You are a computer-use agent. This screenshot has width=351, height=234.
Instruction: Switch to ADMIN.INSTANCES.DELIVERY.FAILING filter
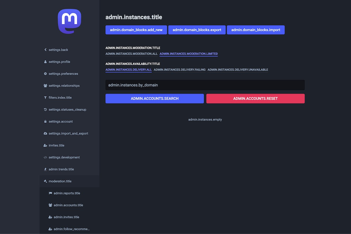pyautogui.click(x=180, y=70)
